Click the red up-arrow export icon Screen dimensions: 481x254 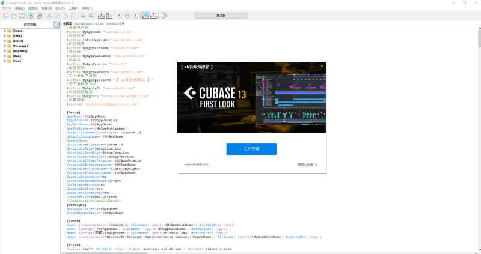154,16
